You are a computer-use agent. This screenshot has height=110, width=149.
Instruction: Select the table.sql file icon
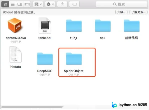(x=45, y=25)
